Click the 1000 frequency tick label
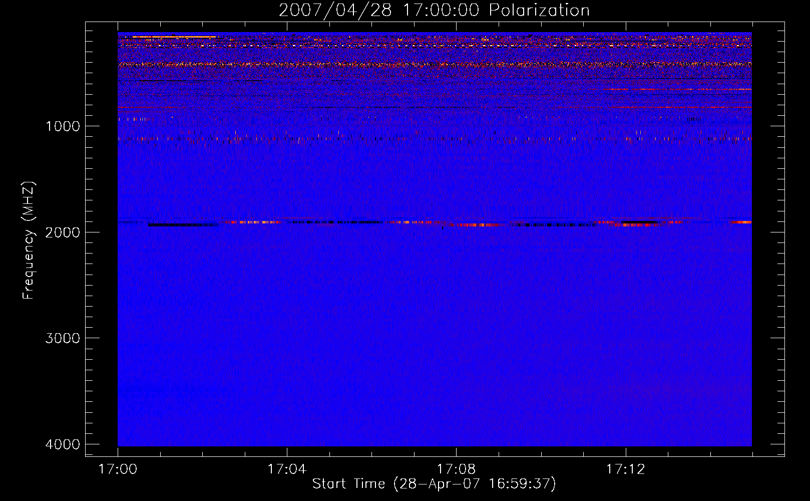Viewport: 810px width, 501px height. (x=63, y=126)
